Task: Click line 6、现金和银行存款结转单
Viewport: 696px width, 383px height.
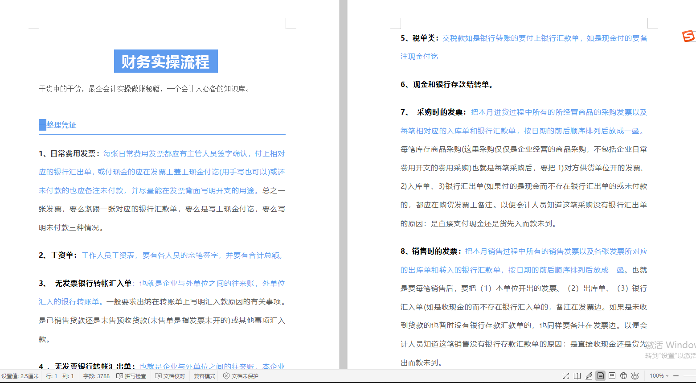Action: click(447, 85)
